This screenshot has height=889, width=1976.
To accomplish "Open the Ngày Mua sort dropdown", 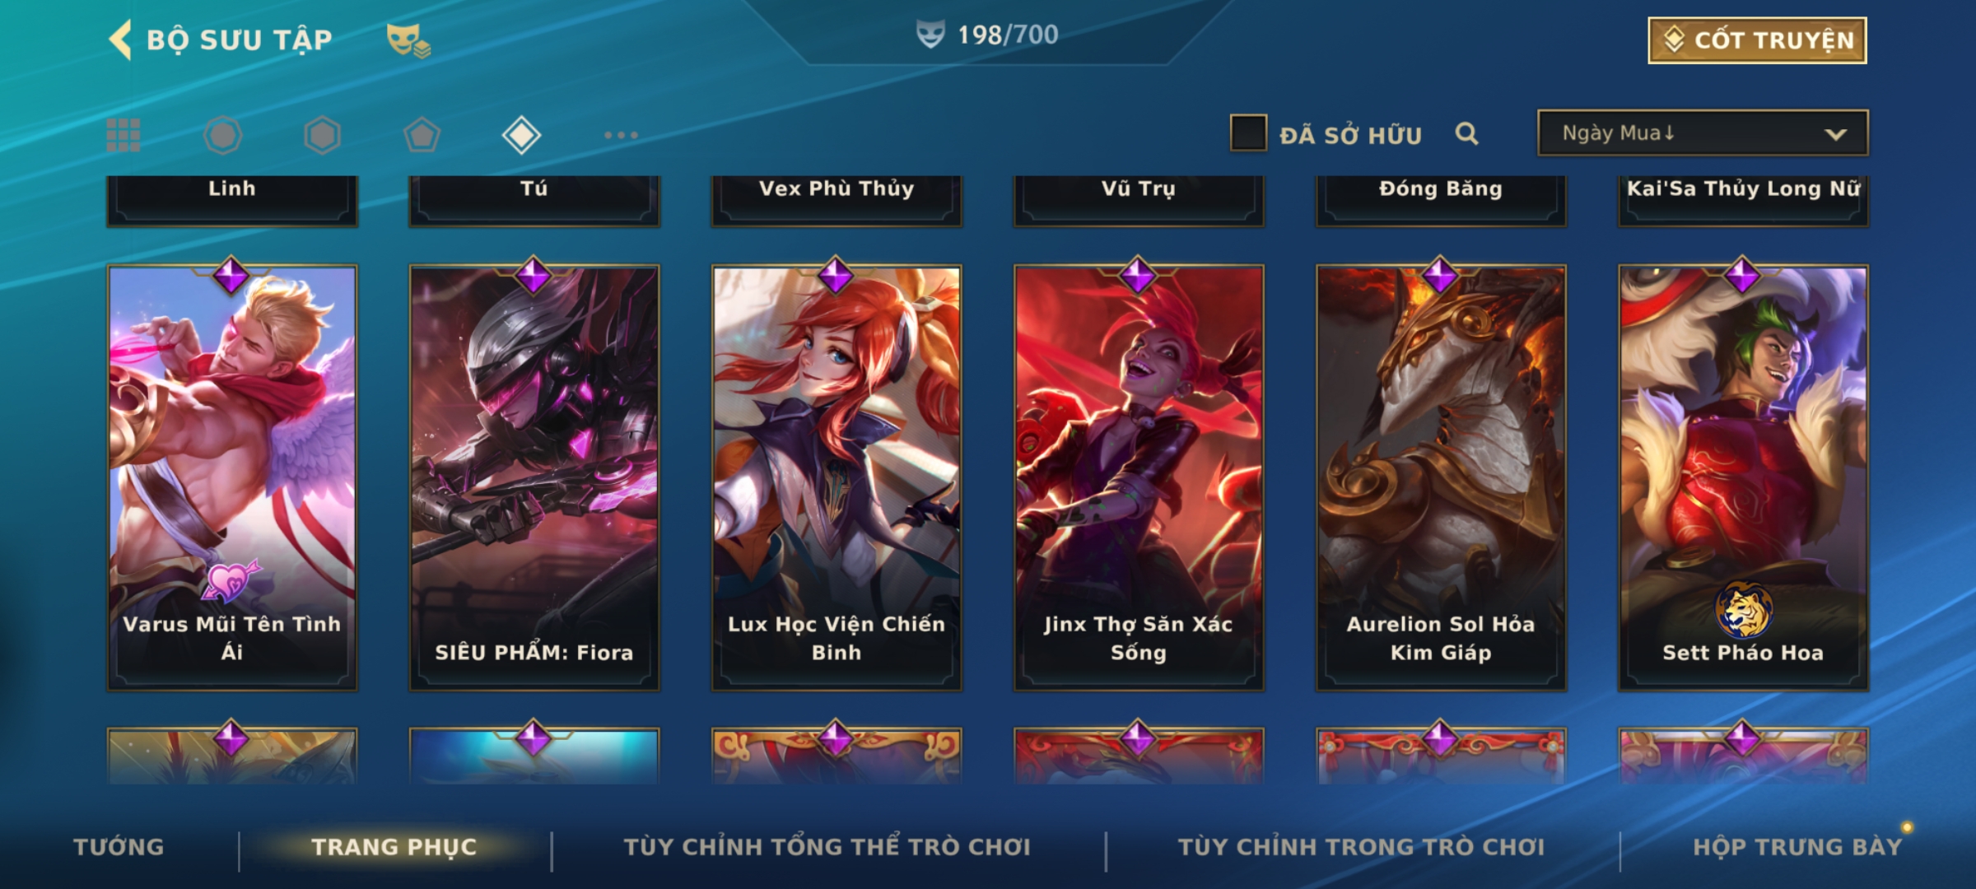I will tap(1703, 133).
